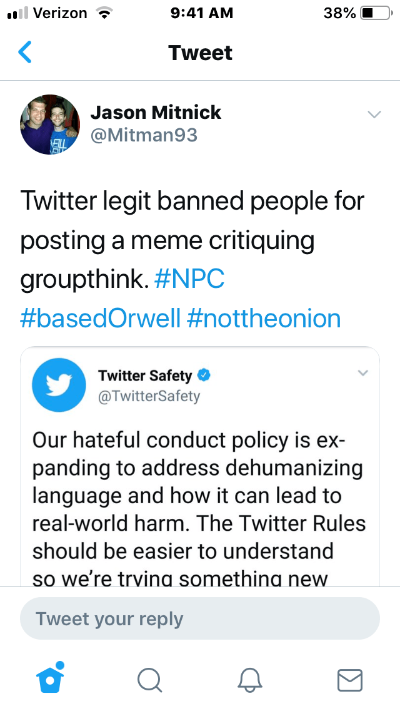Tap the blue verified badge
Image resolution: width=400 pixels, height=711 pixels.
point(204,376)
